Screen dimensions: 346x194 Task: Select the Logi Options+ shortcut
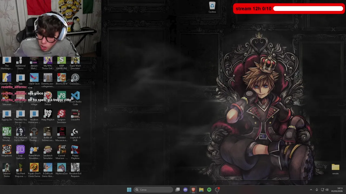click(21, 153)
